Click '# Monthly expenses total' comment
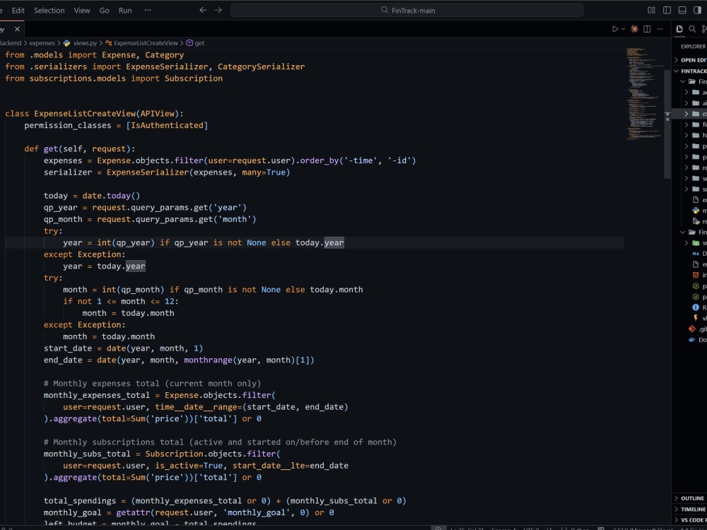Image resolution: width=707 pixels, height=530 pixels. click(x=153, y=384)
